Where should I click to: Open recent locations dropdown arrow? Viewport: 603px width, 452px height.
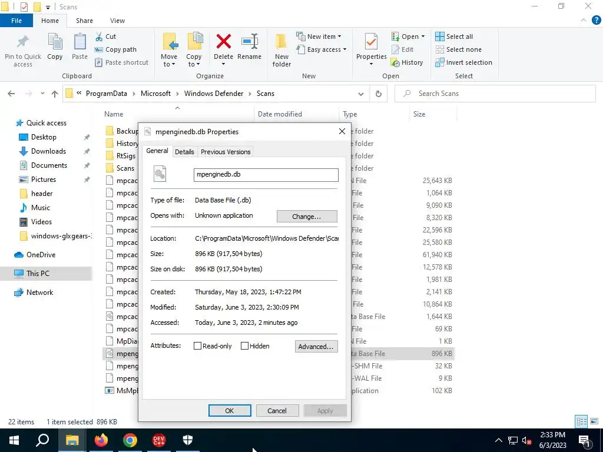coord(42,94)
